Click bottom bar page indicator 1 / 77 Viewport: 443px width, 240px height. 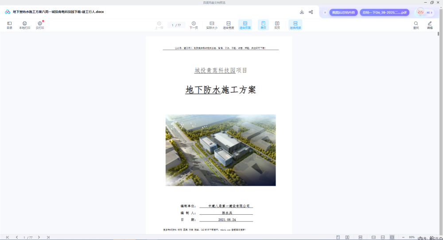coord(27,237)
